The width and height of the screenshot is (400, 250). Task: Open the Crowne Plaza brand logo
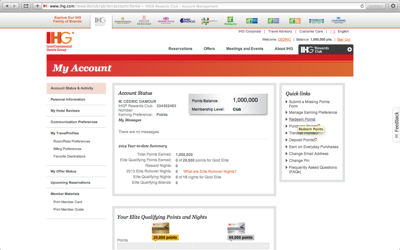point(166,20)
